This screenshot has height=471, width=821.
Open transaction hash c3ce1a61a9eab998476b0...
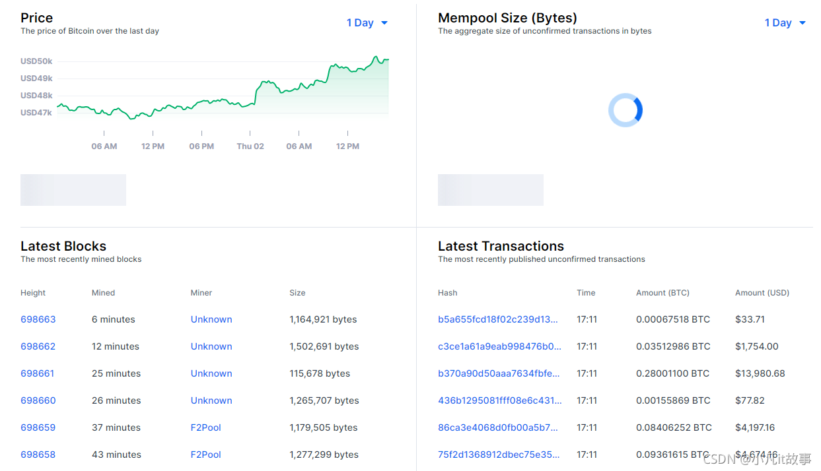point(500,346)
